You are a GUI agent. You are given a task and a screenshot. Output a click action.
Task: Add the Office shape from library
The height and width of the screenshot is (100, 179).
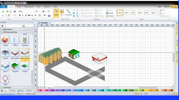click(x=15, y=41)
